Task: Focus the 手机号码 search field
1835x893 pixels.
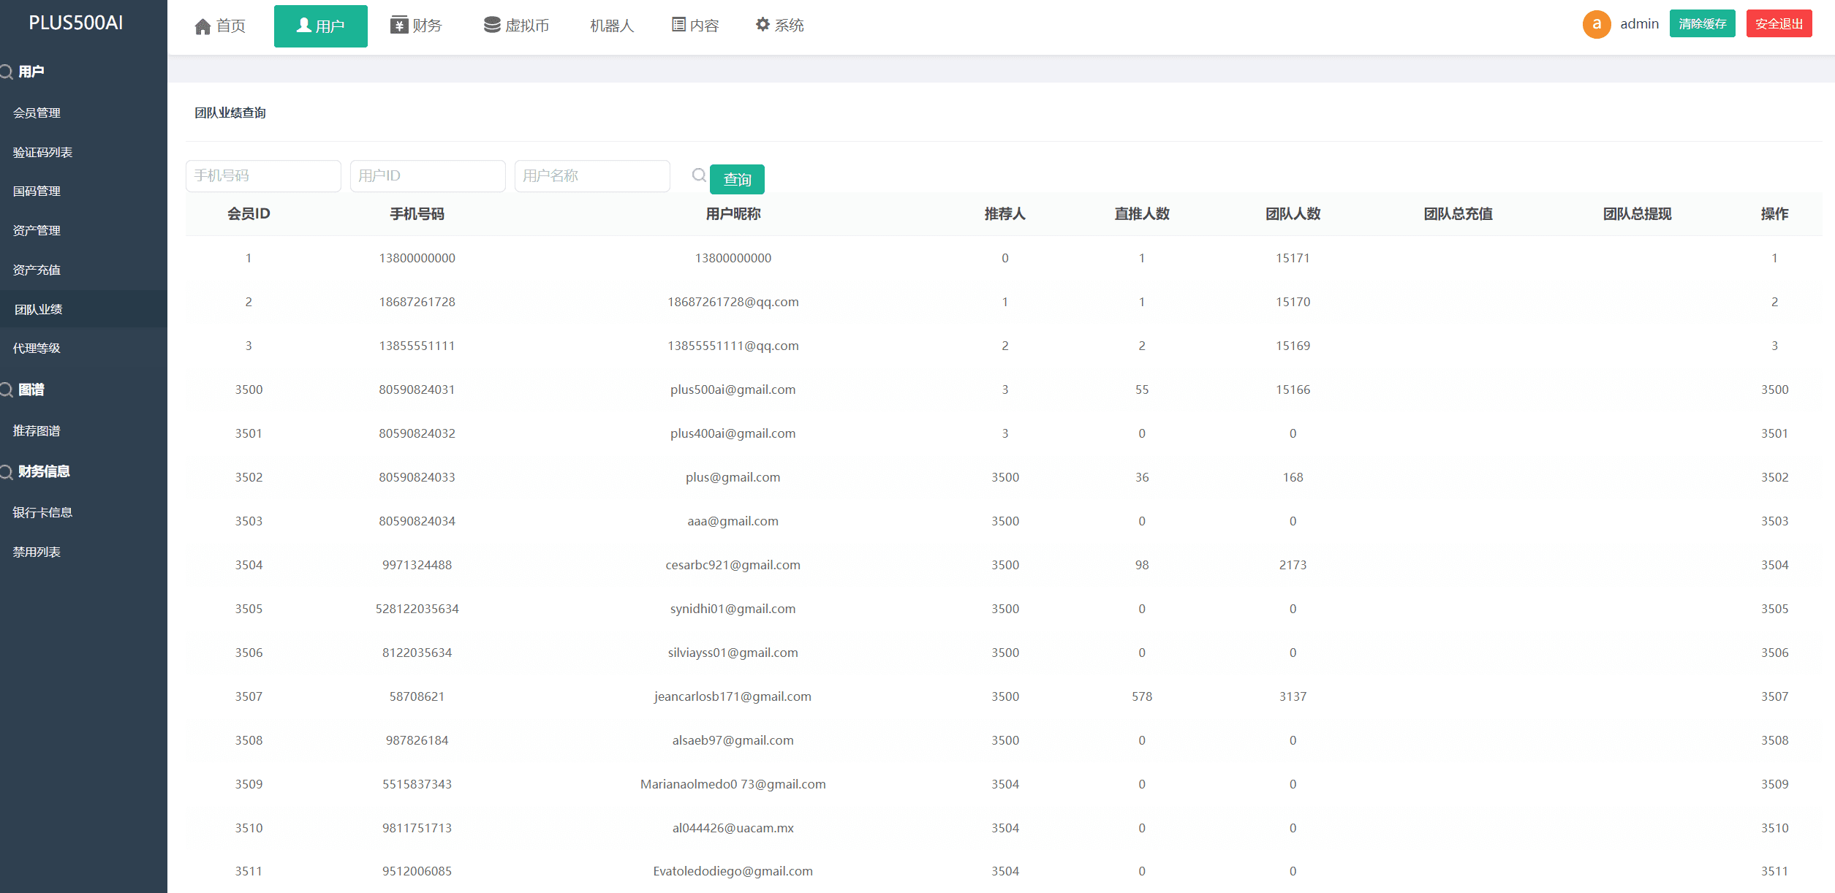Action: click(263, 176)
